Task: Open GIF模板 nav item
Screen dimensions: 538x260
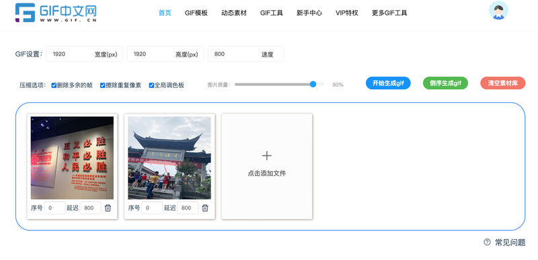Action: point(196,13)
